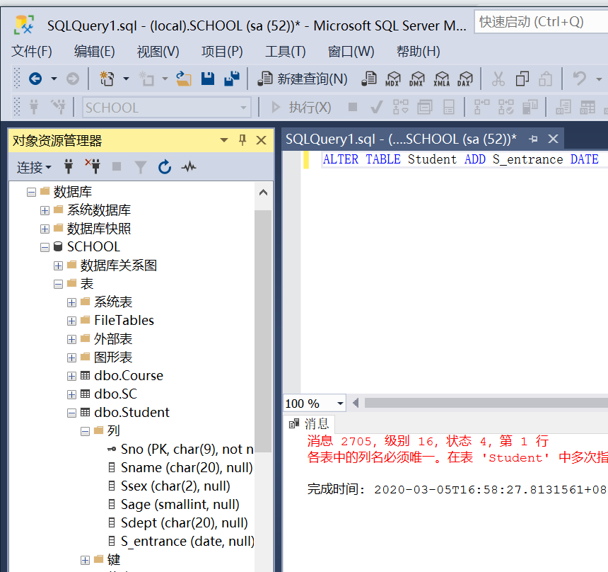608x572 pixels.
Task: Click the Navigate Backward arrow icon
Action: (x=35, y=79)
